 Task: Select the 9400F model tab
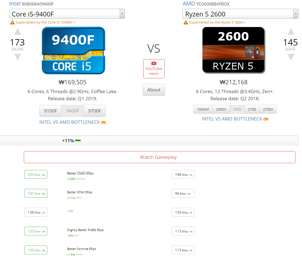pyautogui.click(x=73, y=111)
